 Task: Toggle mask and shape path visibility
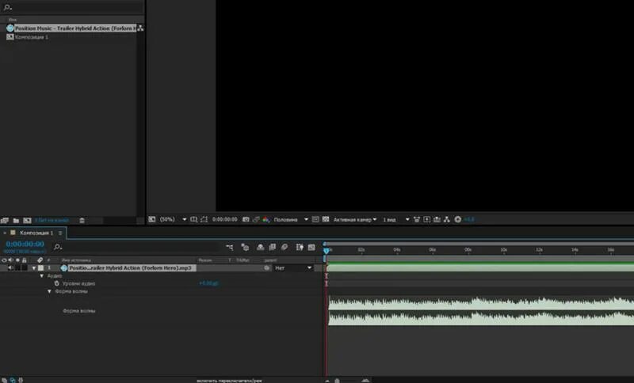(204, 219)
